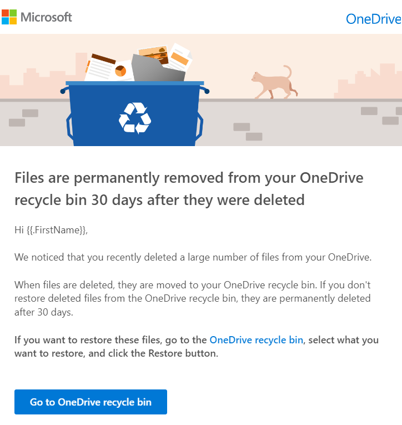This screenshot has width=402, height=425.
Task: Click the pink city skyline on right
Action: (x=369, y=81)
